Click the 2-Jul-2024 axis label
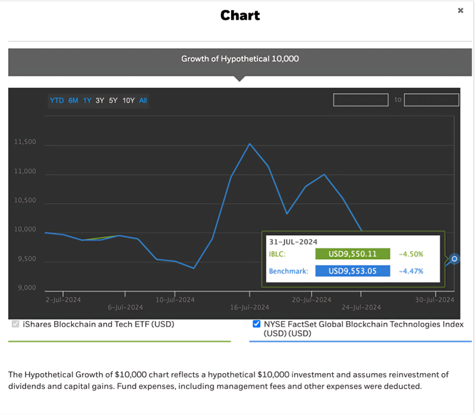Screen dimensions: 476x416 tap(63, 300)
